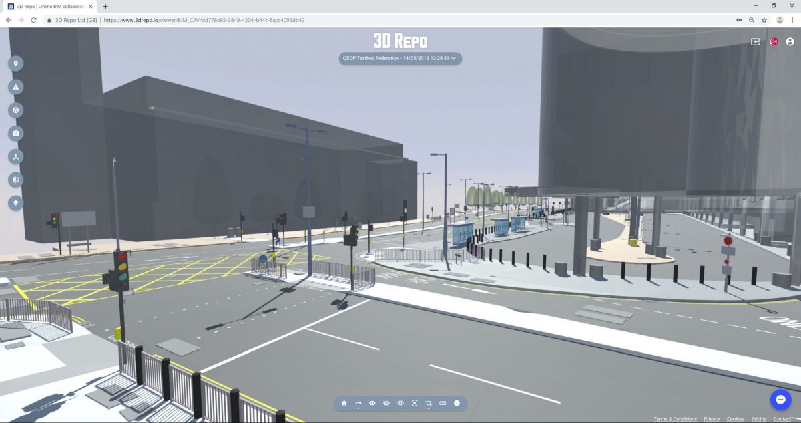Select the 3D Repo browser tab
The image size is (801, 423).
click(x=51, y=6)
